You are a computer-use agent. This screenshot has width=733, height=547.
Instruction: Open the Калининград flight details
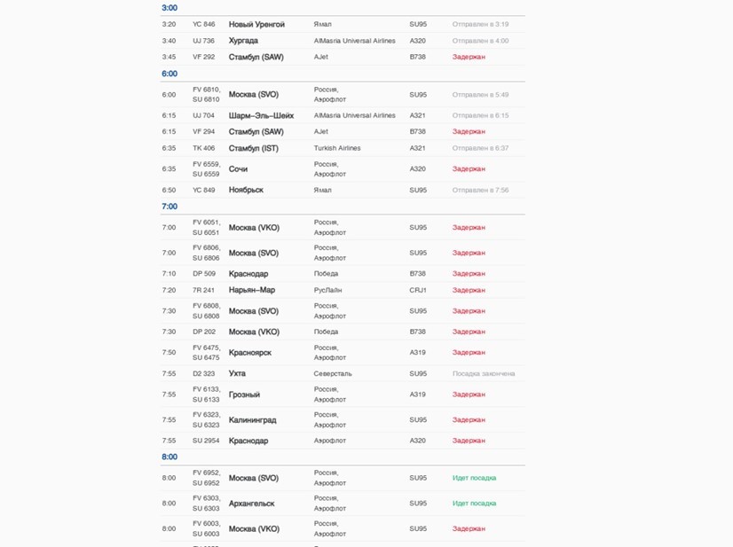pos(252,419)
